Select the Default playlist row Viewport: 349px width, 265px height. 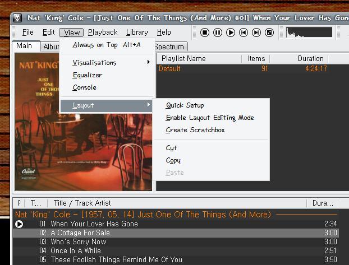tap(252, 69)
